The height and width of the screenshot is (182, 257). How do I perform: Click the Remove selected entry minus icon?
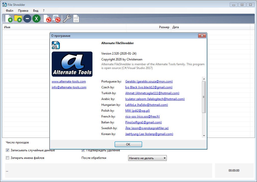click(27, 19)
